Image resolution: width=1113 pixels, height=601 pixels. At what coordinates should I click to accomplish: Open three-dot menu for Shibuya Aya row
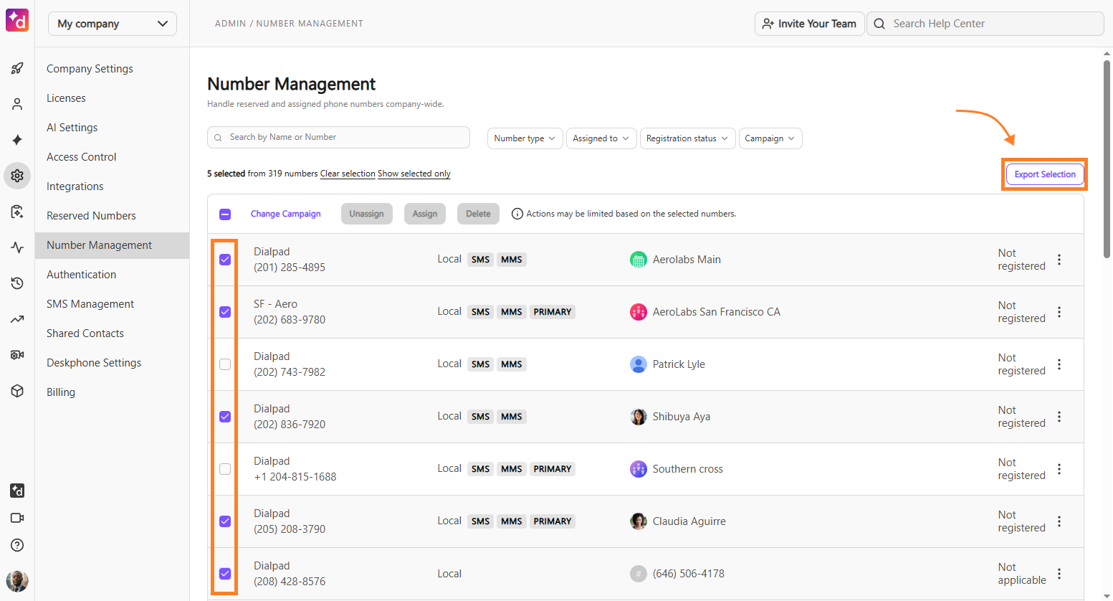pos(1059,417)
